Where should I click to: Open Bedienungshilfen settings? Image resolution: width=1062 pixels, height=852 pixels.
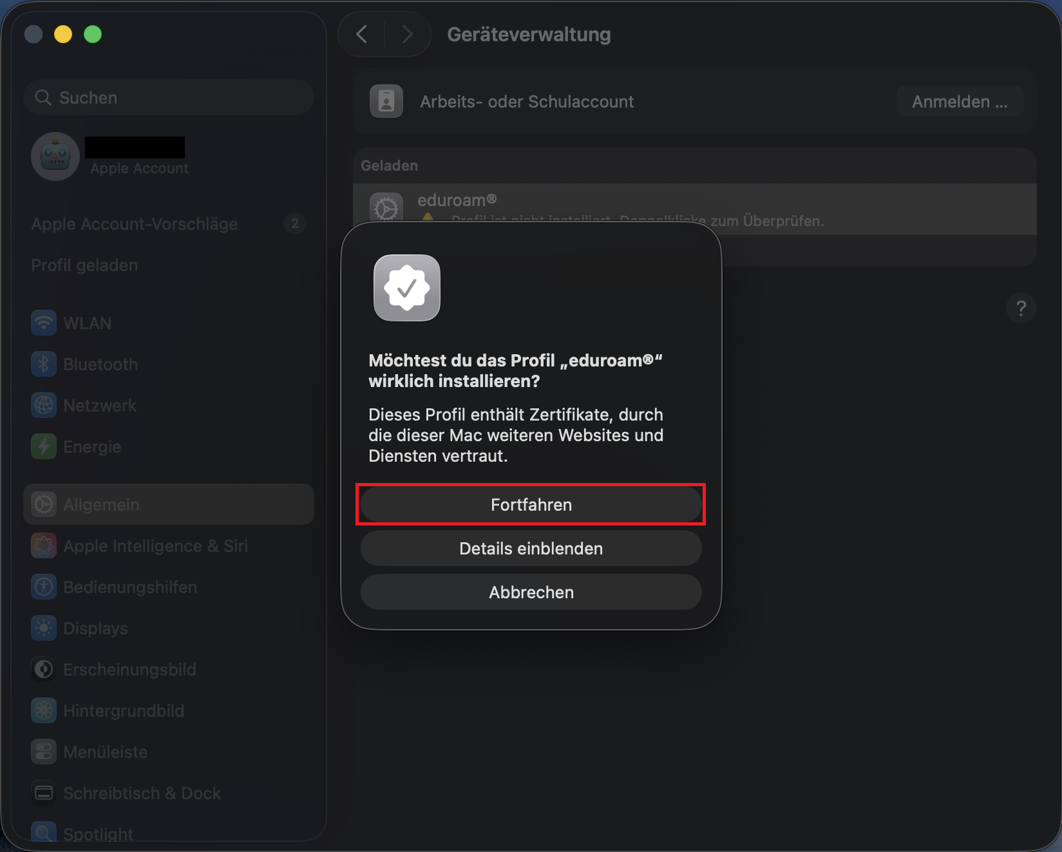[169, 587]
